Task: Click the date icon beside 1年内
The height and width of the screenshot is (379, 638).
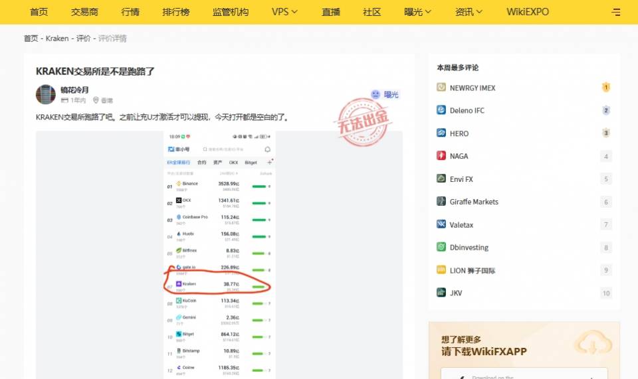Action: (64, 100)
